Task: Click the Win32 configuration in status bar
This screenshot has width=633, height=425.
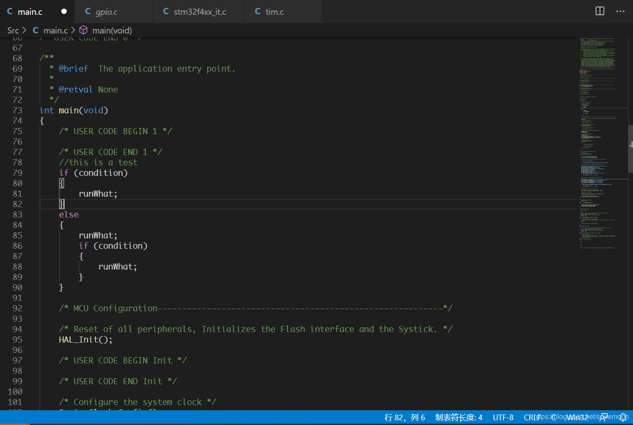Action: [577, 418]
